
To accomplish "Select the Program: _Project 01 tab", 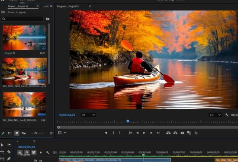I will click(x=68, y=6).
